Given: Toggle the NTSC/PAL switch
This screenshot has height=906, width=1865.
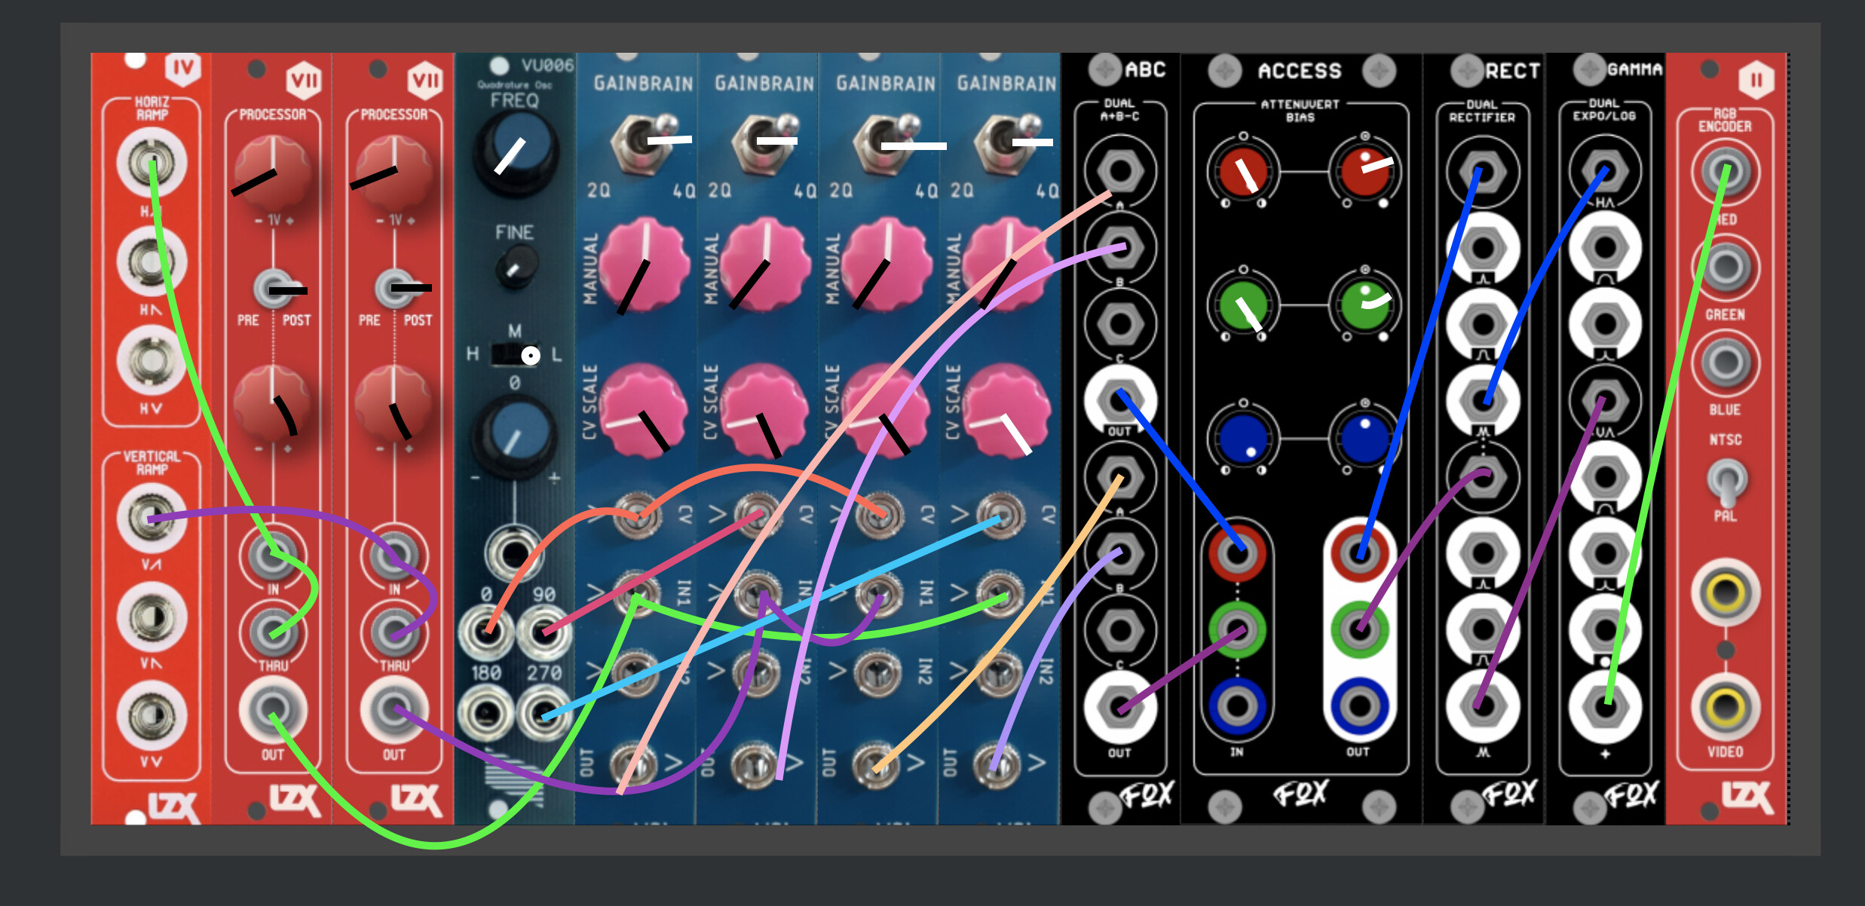Looking at the screenshot, I should click(x=1726, y=482).
